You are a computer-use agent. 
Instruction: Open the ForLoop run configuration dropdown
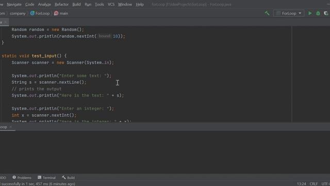[289, 13]
